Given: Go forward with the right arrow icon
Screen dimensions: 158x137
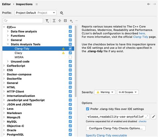Looking at the screenshot, I should coord(154,4).
